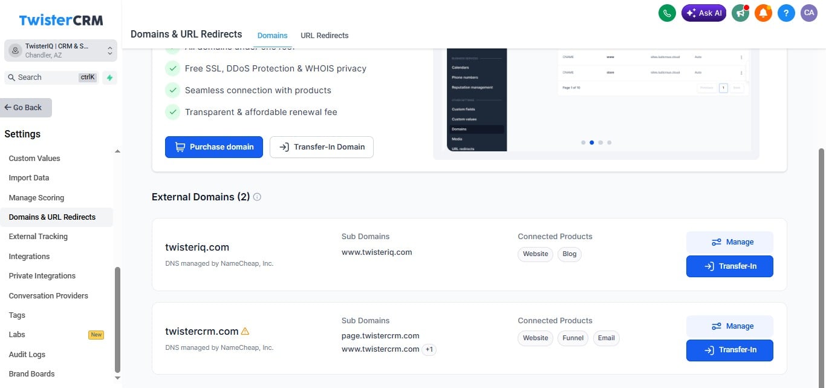Open the megaphone announcements icon
Viewport: 826px width, 388px height.
tap(740, 13)
